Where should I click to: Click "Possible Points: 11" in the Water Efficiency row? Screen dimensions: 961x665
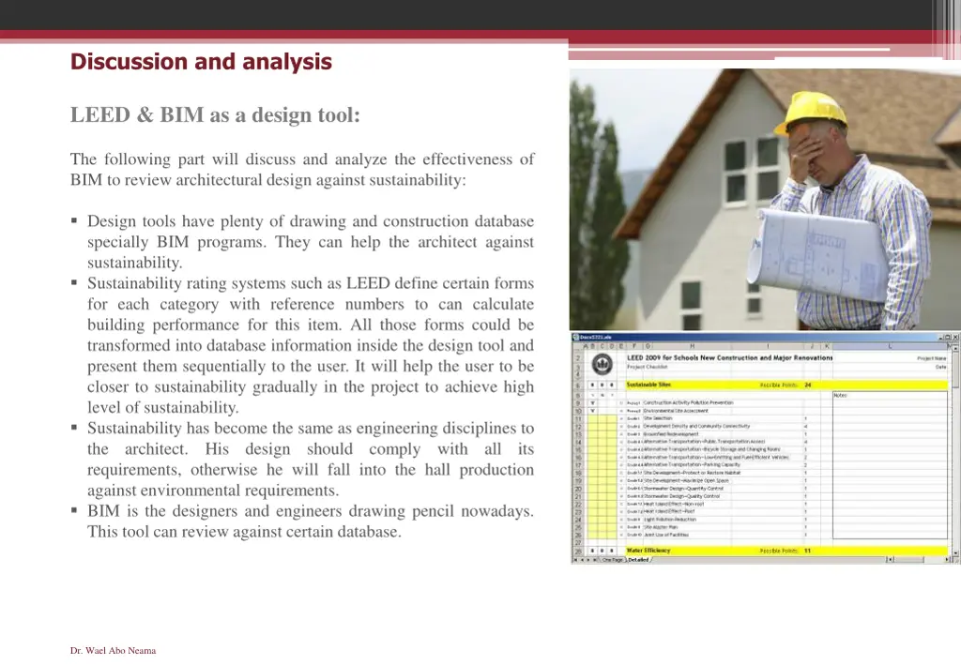(786, 551)
